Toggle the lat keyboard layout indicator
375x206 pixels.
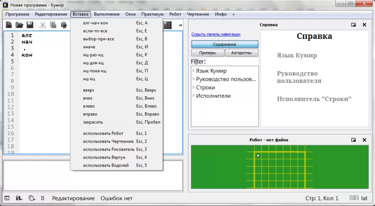click(363, 198)
